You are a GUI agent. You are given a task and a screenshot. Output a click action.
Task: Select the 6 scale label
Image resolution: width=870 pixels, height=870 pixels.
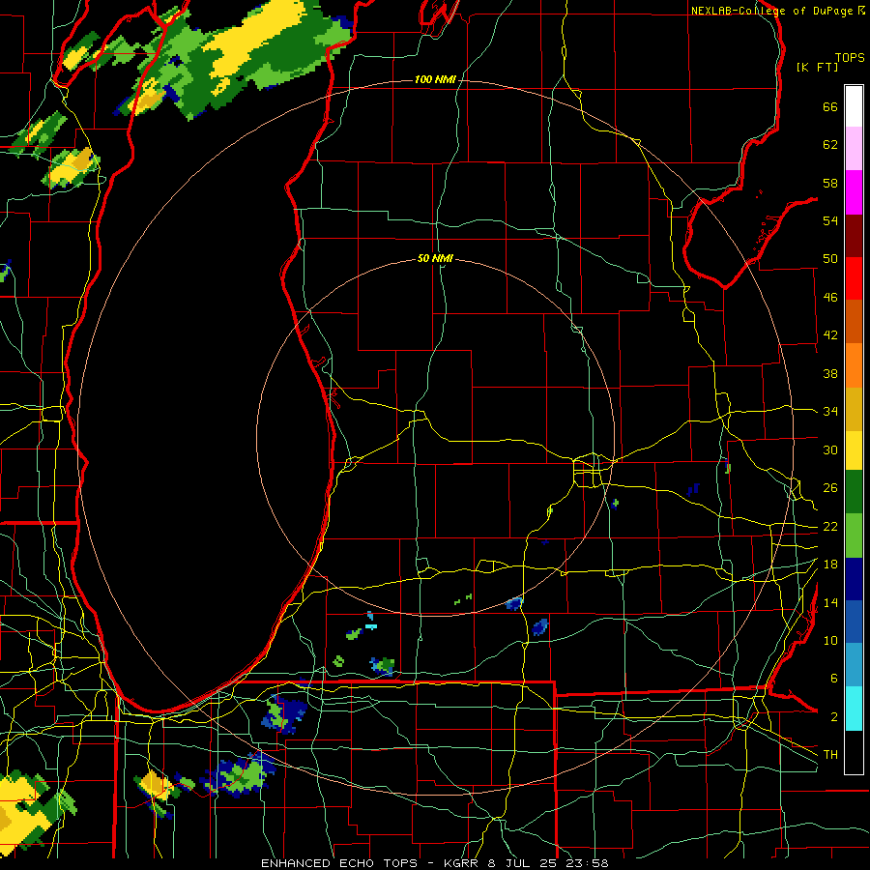834,679
